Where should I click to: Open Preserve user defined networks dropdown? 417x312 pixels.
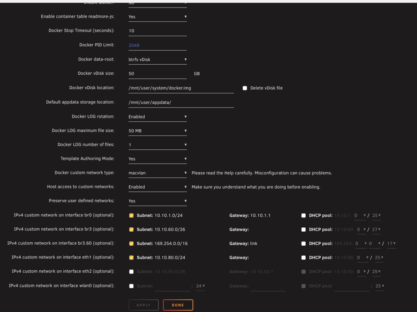click(158, 201)
